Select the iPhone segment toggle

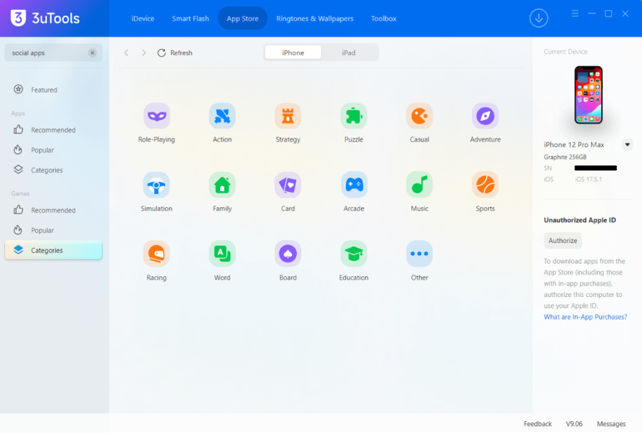pyautogui.click(x=293, y=53)
